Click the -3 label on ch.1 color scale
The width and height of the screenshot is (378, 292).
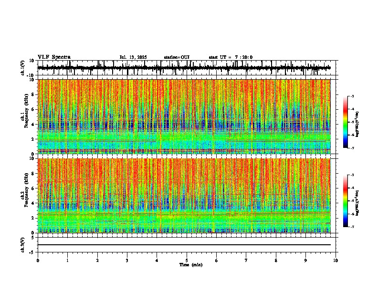[352, 96]
